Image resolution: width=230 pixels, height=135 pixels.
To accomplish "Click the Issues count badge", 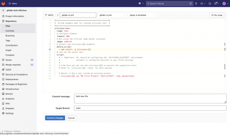I will point(32,60).
